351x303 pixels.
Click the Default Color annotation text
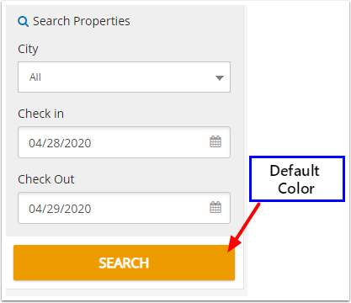coord(295,179)
